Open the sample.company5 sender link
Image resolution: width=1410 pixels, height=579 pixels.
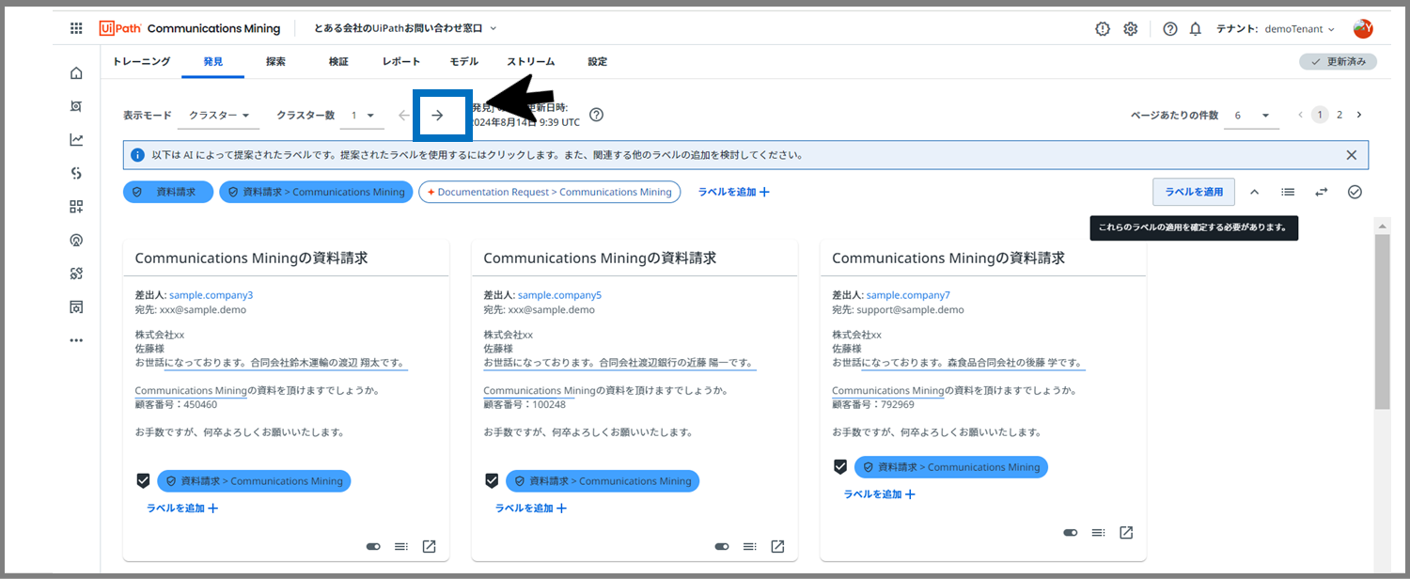559,295
